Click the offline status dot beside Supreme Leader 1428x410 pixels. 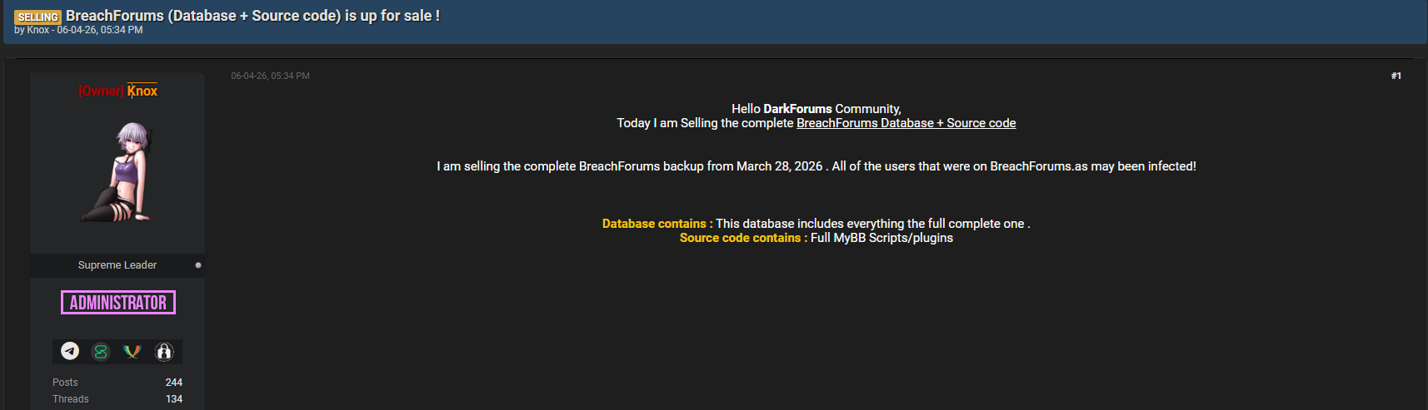pyautogui.click(x=198, y=265)
